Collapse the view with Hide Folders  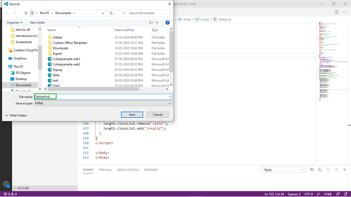[x=16, y=115]
